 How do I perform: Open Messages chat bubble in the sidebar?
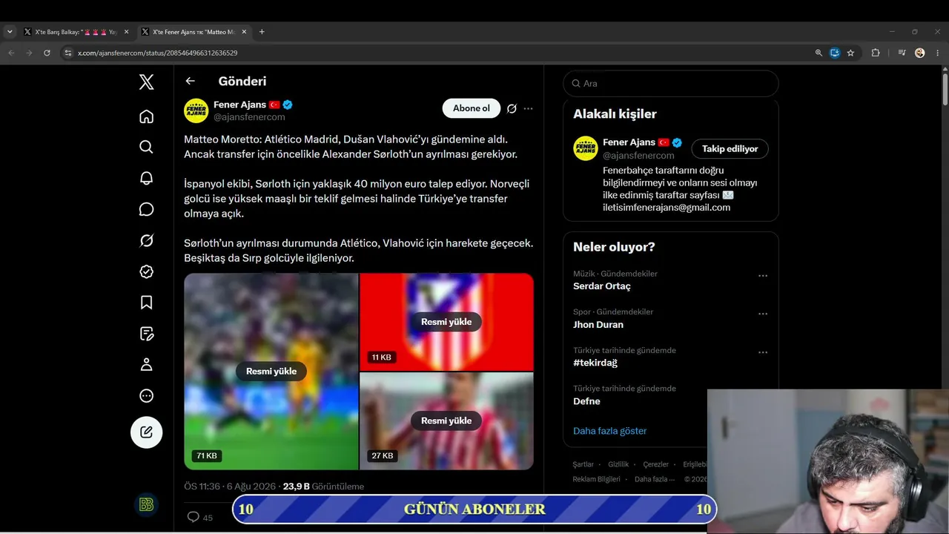(147, 209)
